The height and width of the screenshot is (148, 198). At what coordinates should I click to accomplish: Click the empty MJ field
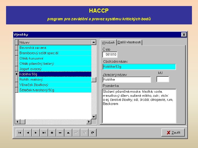click(163, 79)
